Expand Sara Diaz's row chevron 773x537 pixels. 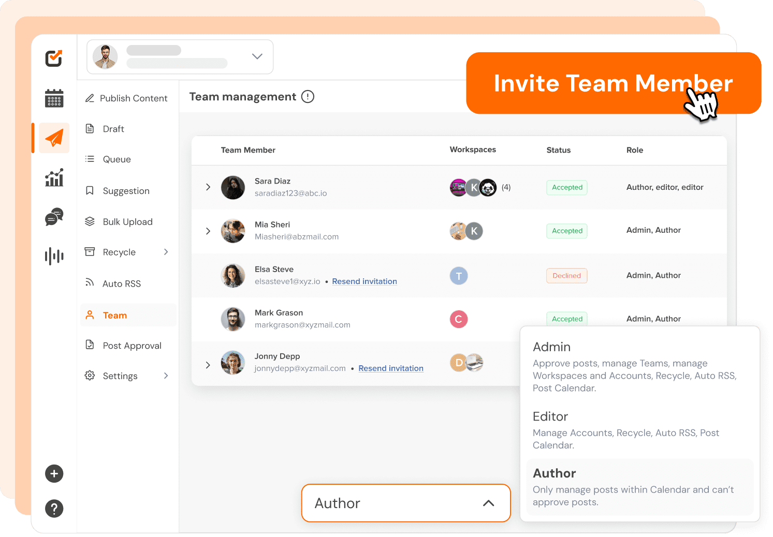pos(208,187)
